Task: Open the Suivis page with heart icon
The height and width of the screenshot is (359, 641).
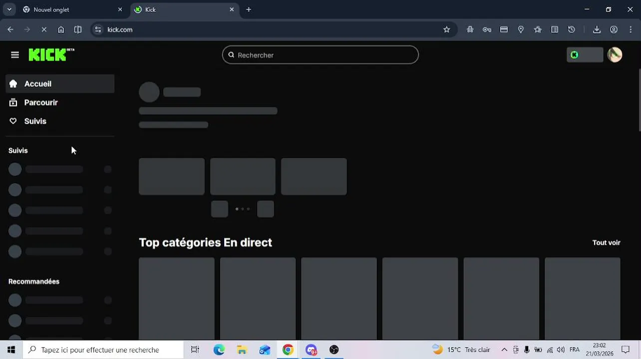Action: pos(60,121)
